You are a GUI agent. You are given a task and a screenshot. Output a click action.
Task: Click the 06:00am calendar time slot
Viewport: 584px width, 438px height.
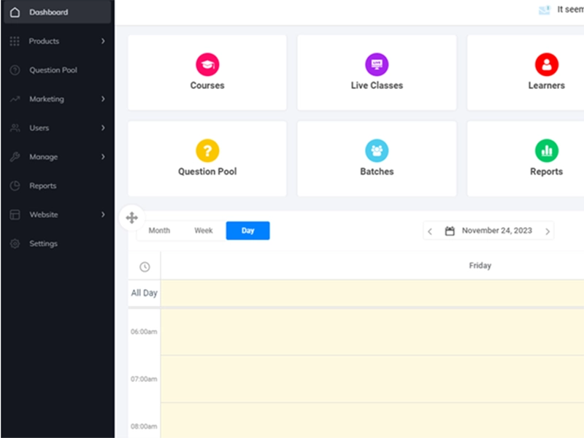click(x=372, y=332)
